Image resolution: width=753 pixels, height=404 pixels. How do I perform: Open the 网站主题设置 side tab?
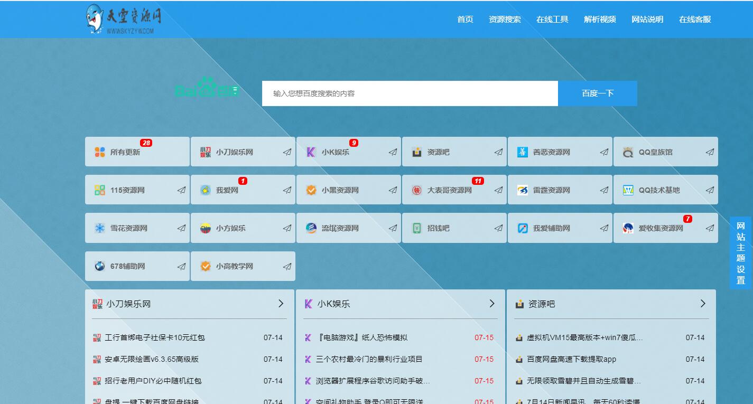(x=741, y=253)
